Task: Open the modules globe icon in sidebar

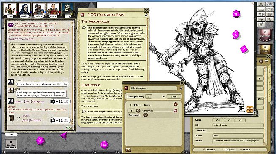Action: click(270, 14)
